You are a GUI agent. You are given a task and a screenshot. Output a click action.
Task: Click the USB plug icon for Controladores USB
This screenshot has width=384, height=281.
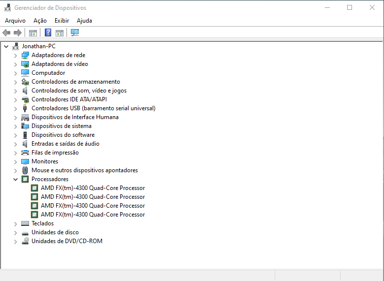coord(25,108)
